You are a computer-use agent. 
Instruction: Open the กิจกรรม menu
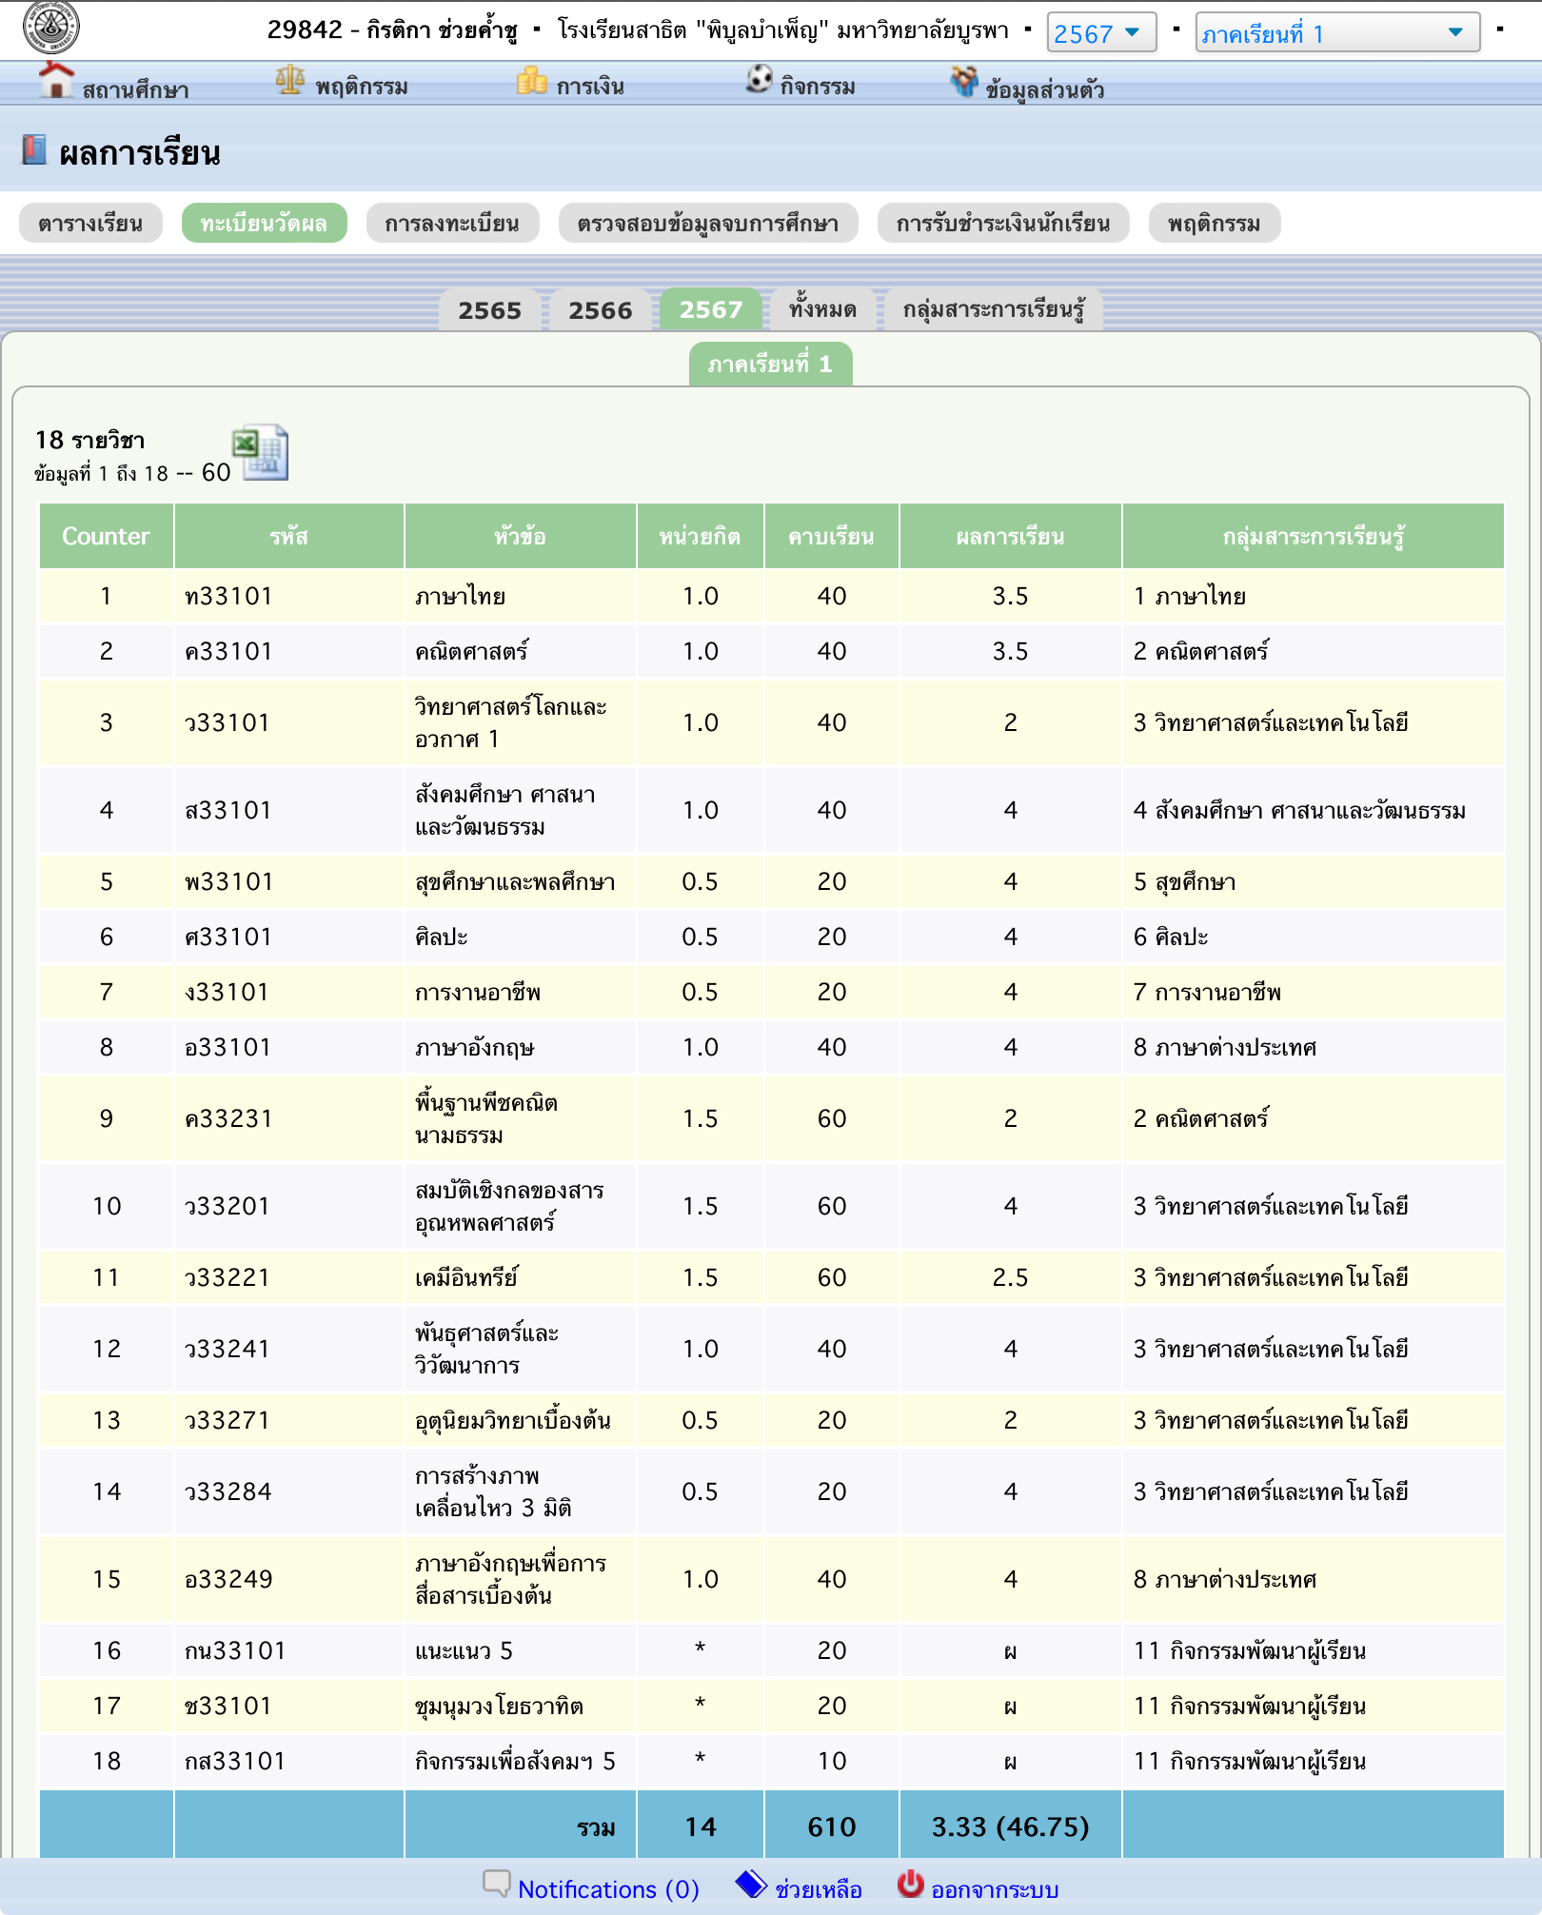818,87
